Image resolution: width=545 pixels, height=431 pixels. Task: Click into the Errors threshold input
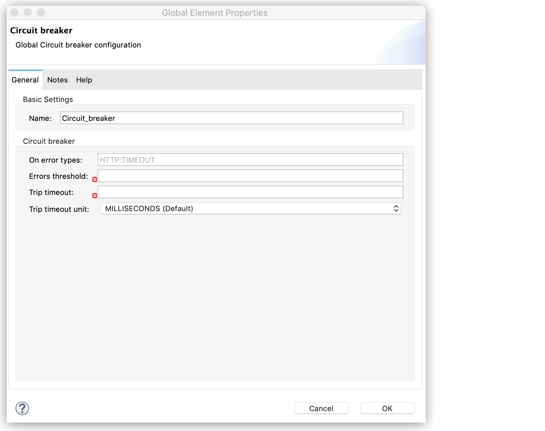(x=250, y=176)
